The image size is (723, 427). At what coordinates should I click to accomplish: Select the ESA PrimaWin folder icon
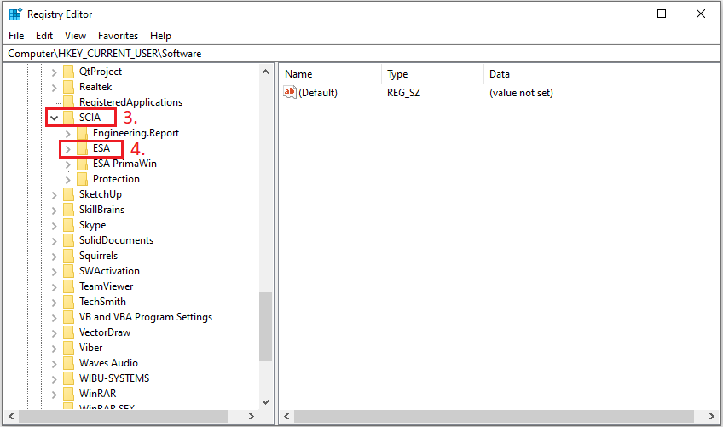pos(82,164)
